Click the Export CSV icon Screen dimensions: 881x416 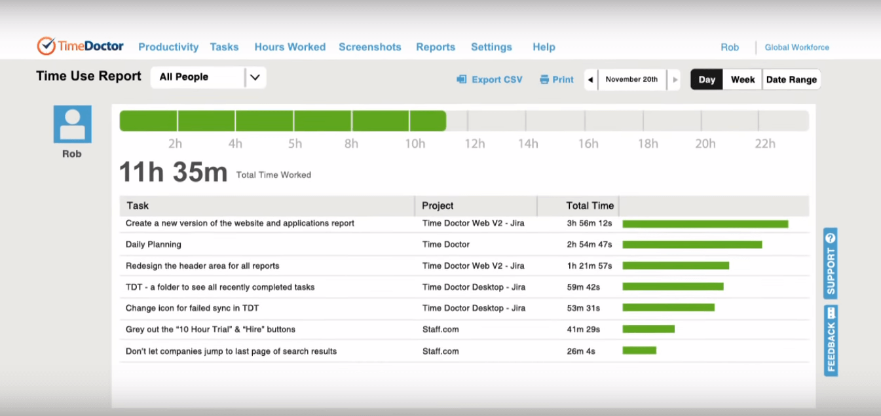pos(461,79)
